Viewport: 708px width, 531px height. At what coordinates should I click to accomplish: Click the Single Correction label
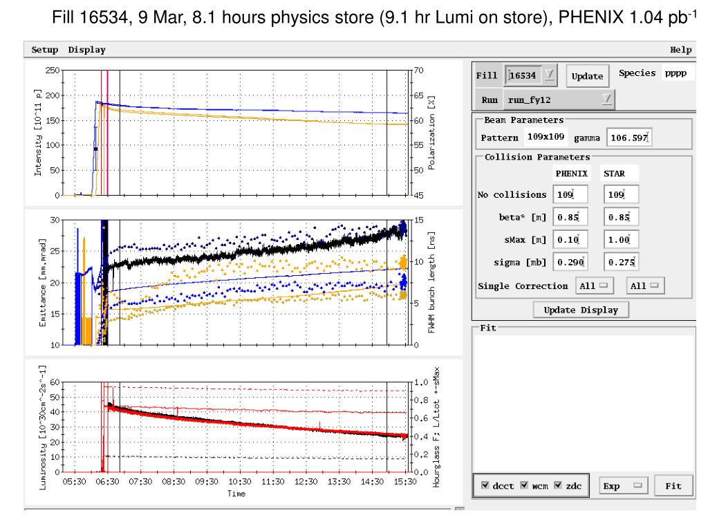pos(523,286)
